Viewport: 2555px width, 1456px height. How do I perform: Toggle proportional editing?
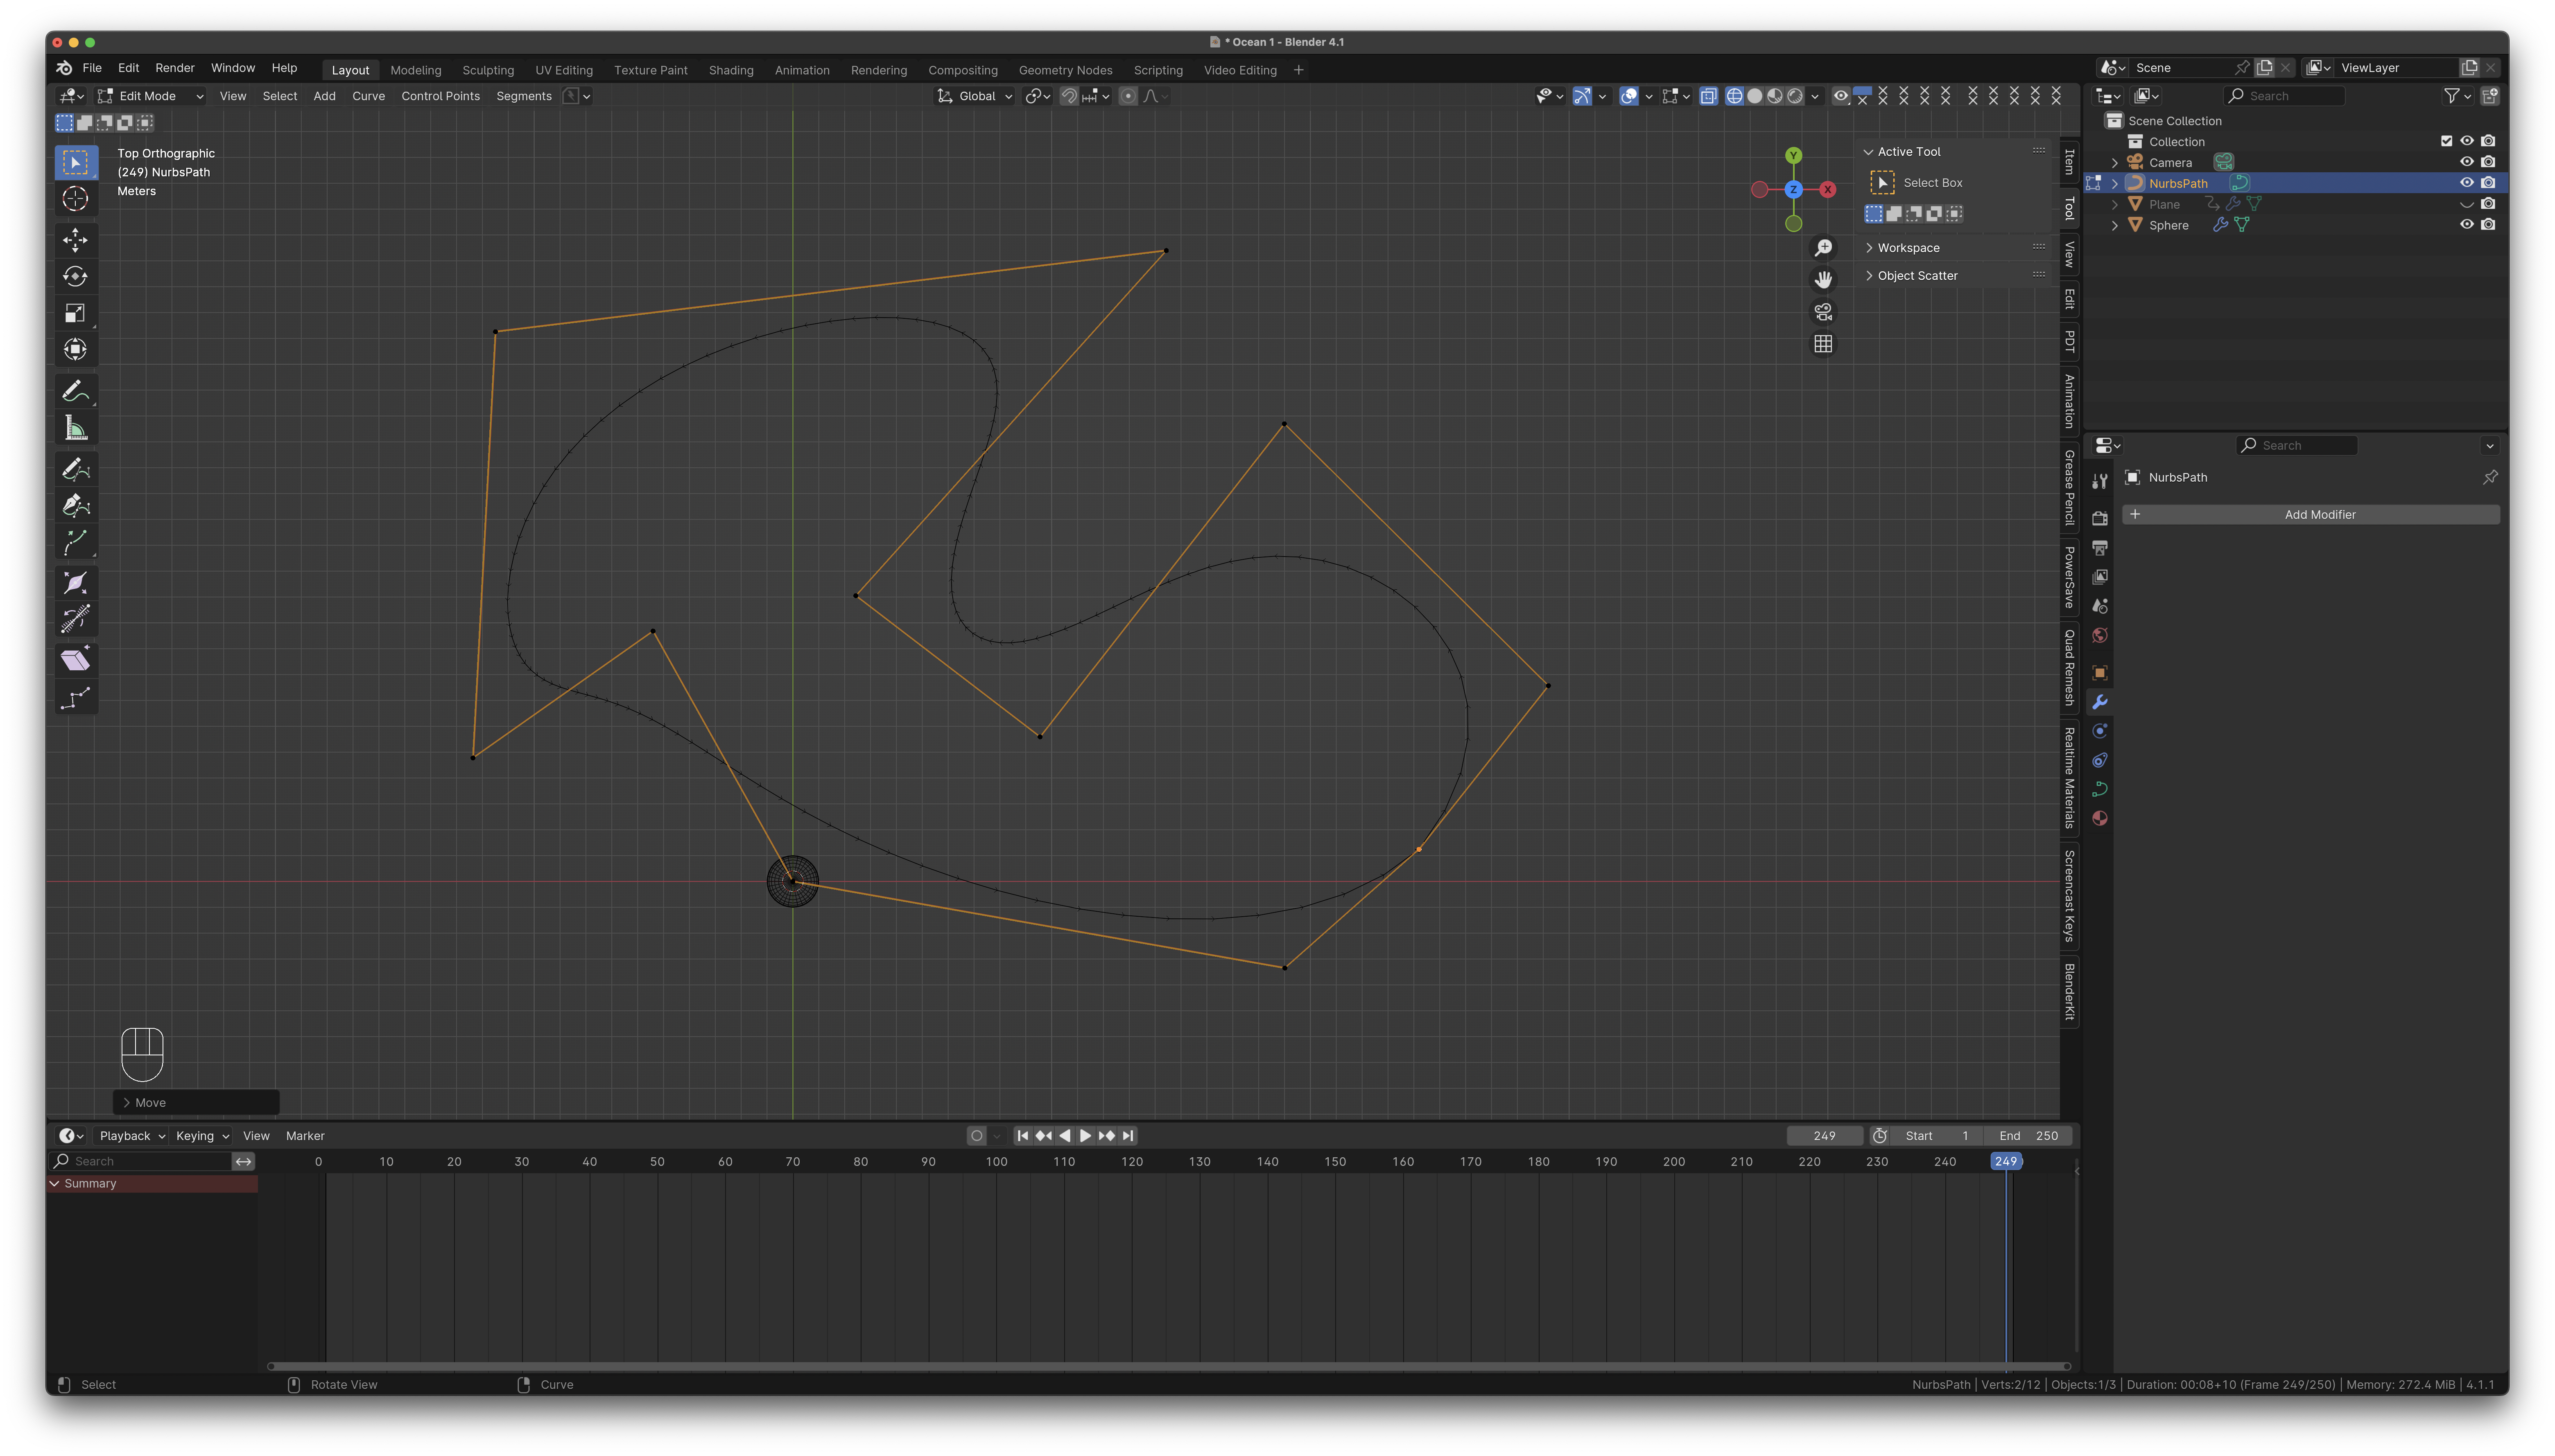point(1128,96)
